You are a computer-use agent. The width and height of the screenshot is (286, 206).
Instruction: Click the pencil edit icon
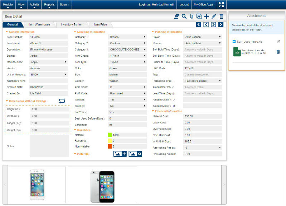coord(214,16)
